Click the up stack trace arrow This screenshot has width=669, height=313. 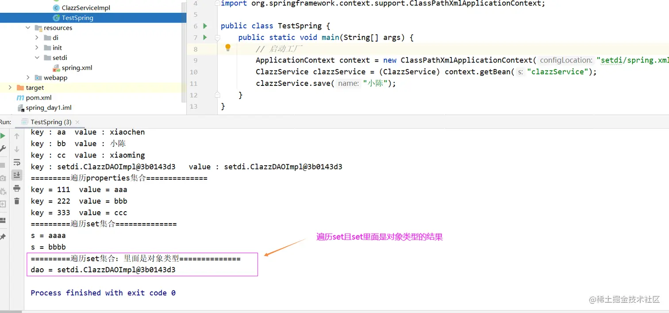(17, 136)
